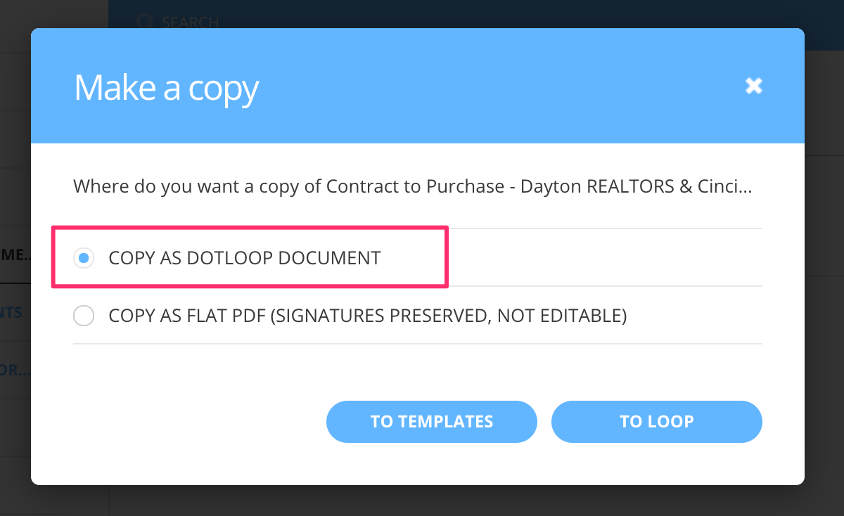This screenshot has width=844, height=516.
Task: Copy the document to a Loop
Action: coord(657,422)
